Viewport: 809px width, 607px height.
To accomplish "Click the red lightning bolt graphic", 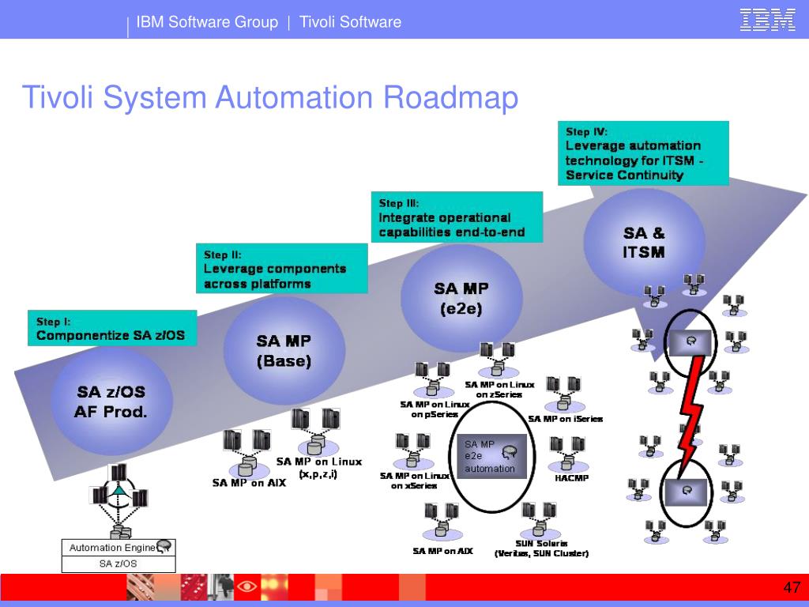I will (690, 416).
